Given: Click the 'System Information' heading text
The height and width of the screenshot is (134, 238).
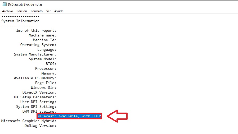Looking at the screenshot, I should point(20,21).
